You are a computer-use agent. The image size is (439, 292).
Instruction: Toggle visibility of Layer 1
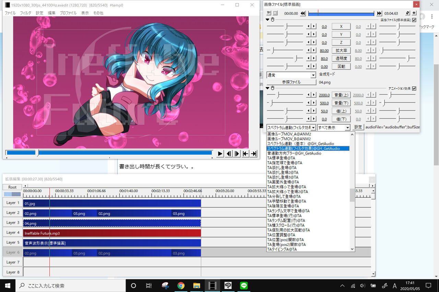(x=13, y=203)
